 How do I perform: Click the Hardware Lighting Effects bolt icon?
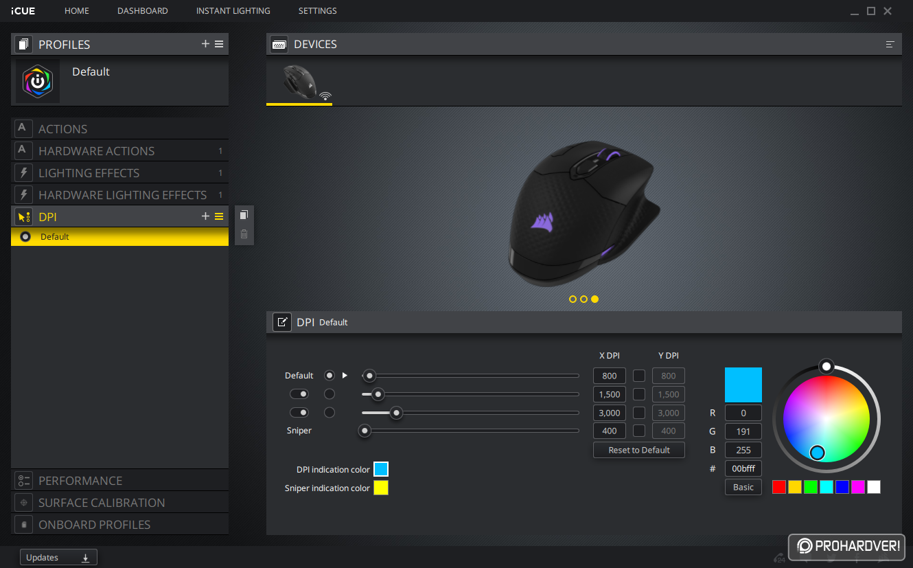[x=23, y=194]
